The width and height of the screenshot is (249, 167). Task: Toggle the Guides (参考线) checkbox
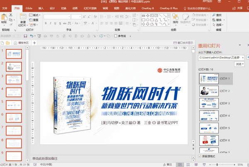116,36
